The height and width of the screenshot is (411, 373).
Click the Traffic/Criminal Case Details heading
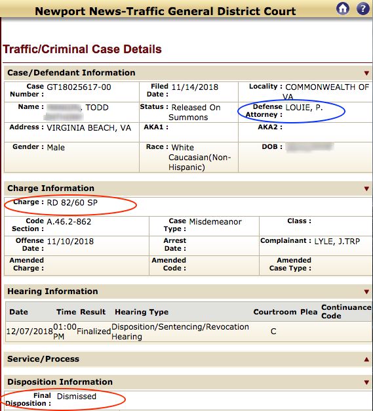tap(82, 49)
